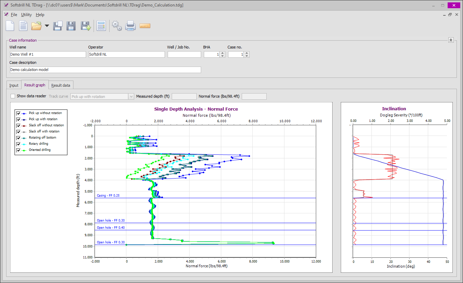Click the plain floppy disk save icon
The image size is (463, 283).
pos(71,26)
